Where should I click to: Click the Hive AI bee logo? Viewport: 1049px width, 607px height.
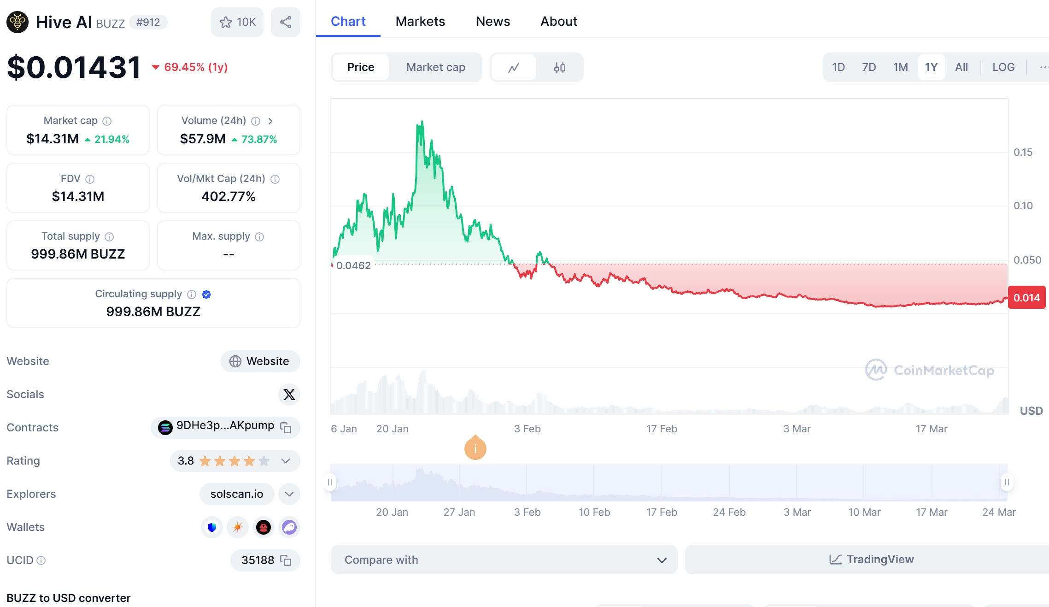click(18, 22)
